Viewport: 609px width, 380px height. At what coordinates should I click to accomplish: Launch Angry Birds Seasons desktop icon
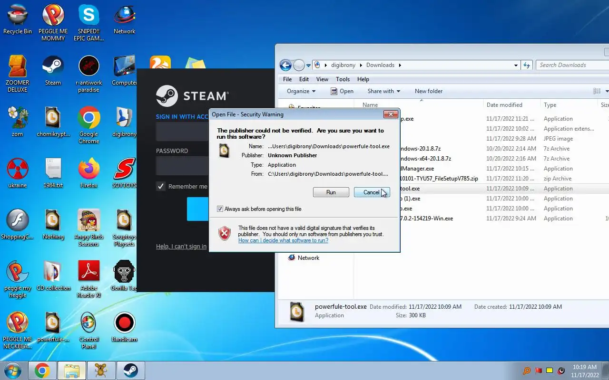tap(88, 228)
